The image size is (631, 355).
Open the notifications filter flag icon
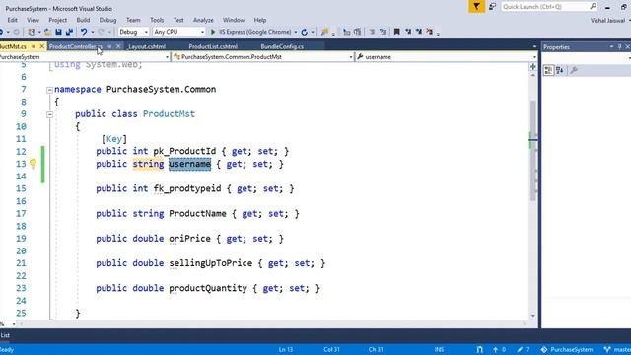[x=476, y=7]
